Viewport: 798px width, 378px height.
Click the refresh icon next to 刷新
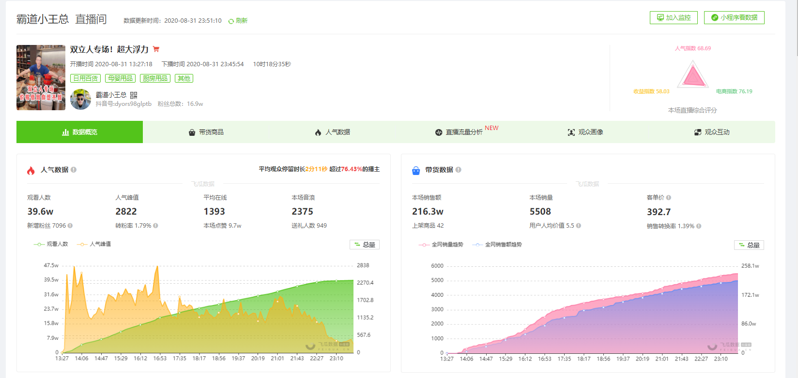pos(231,21)
